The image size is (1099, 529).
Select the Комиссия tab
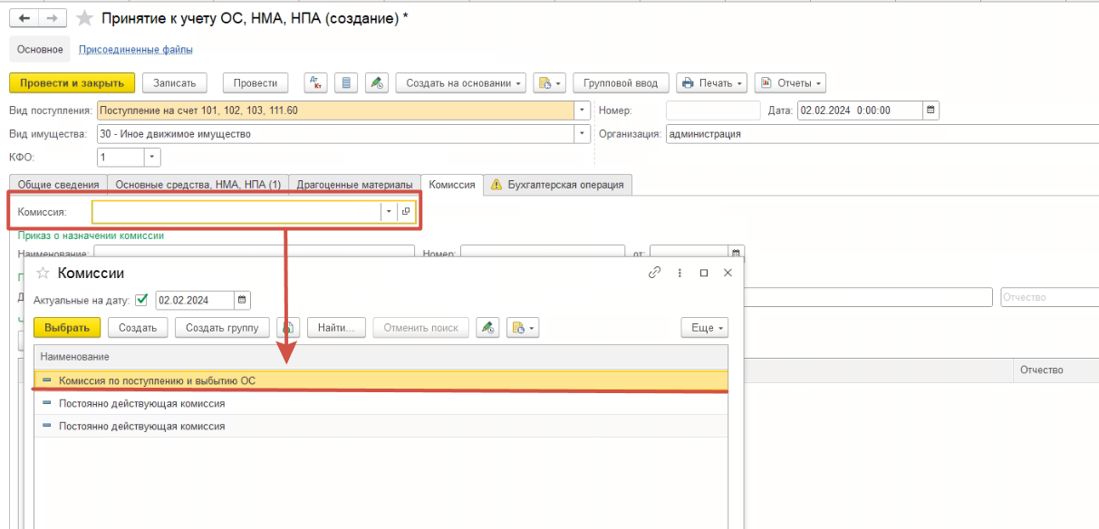(452, 184)
